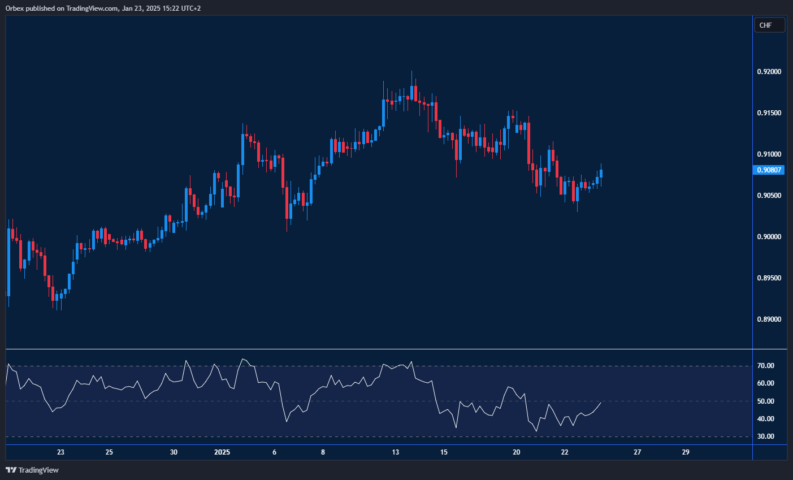Click the Orbex publisher label
Viewport: 793px width, 480px height.
(x=15, y=8)
